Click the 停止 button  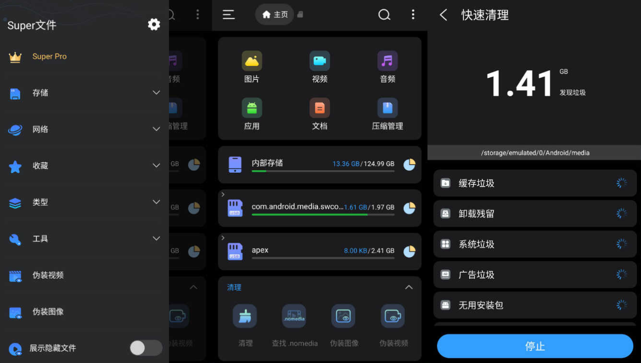tap(535, 346)
